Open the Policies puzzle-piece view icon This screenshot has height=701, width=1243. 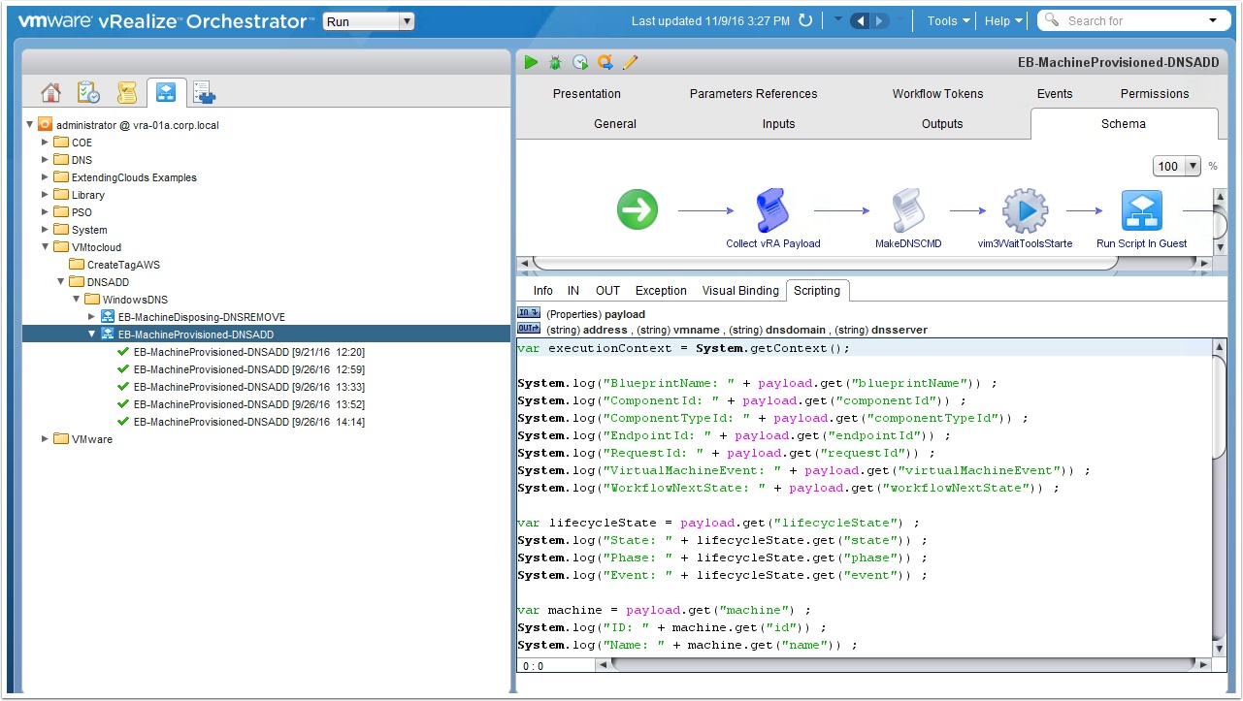tap(204, 92)
